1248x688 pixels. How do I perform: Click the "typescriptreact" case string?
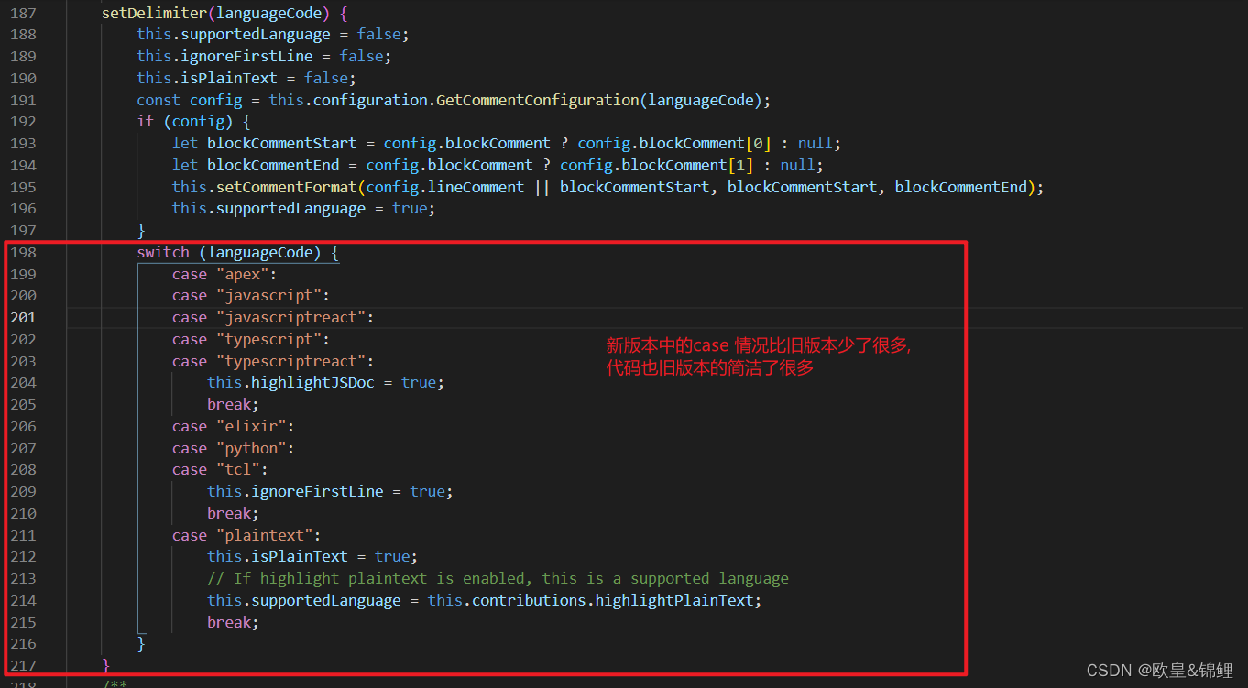(x=290, y=362)
